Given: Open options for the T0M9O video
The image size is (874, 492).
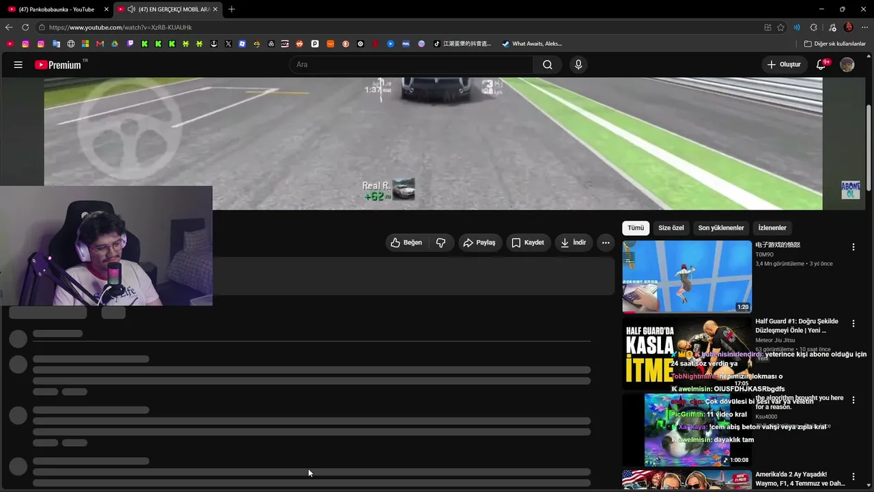Looking at the screenshot, I should 853,247.
